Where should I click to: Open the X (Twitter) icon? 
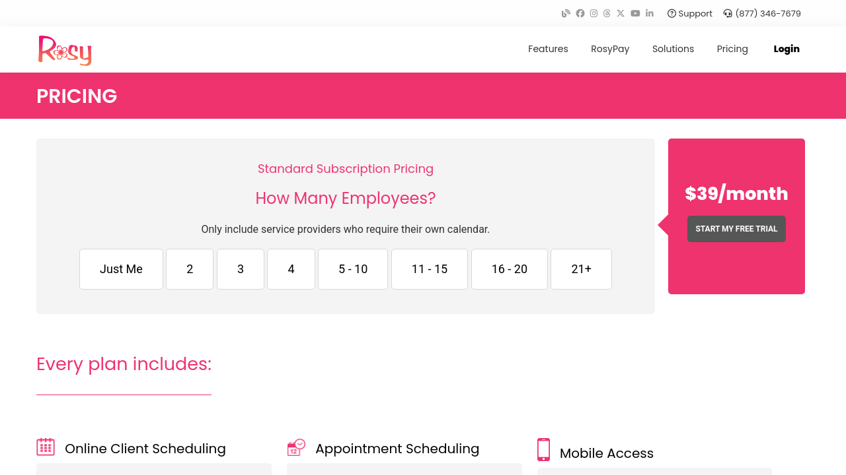(x=621, y=13)
